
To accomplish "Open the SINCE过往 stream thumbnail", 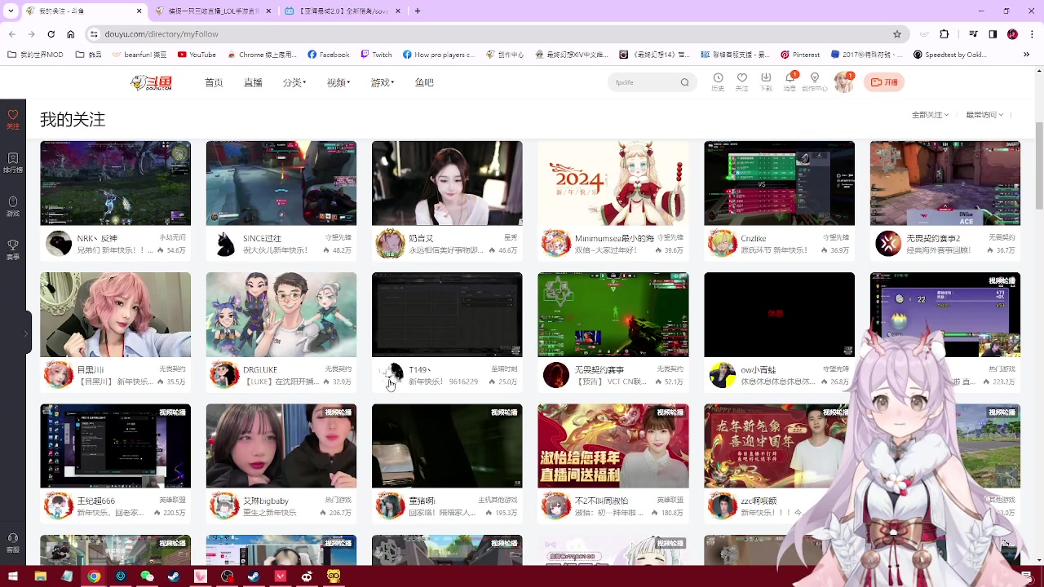I will 281,183.
